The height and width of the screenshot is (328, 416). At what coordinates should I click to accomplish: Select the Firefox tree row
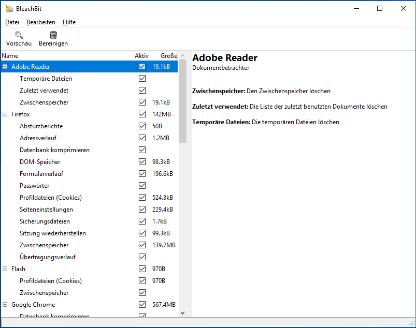pyautogui.click(x=90, y=114)
